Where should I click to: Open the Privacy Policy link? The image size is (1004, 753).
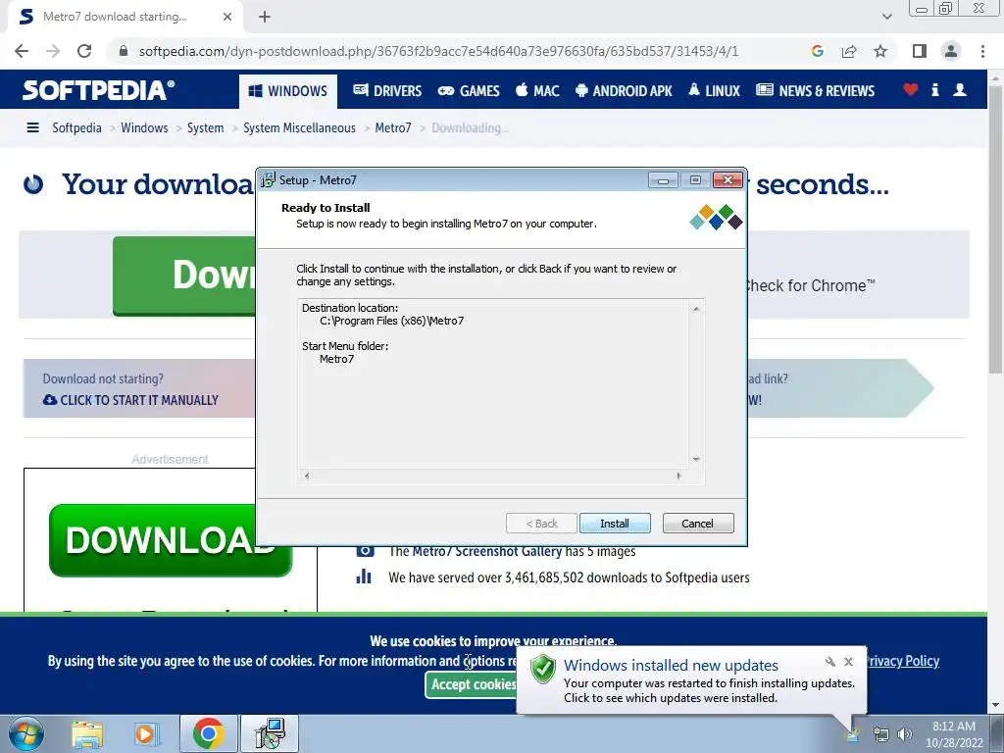(x=903, y=661)
